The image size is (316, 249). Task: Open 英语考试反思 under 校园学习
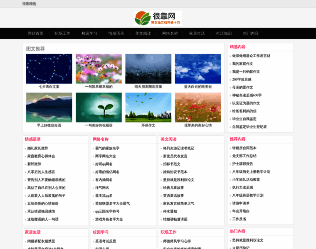point(105,241)
